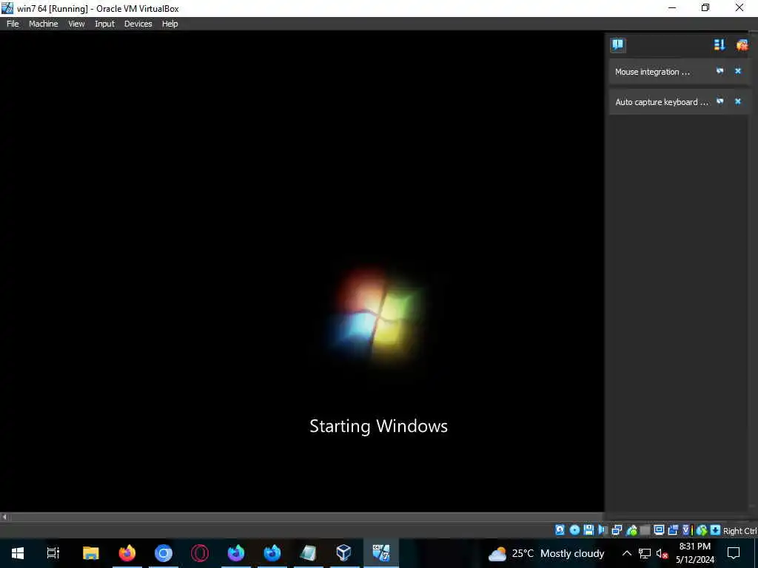758x568 pixels.
Task: Expand the Mouse integration notification text
Action: click(x=652, y=72)
